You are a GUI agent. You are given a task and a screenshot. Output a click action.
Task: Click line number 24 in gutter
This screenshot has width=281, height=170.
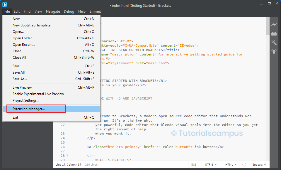tap(62, 138)
